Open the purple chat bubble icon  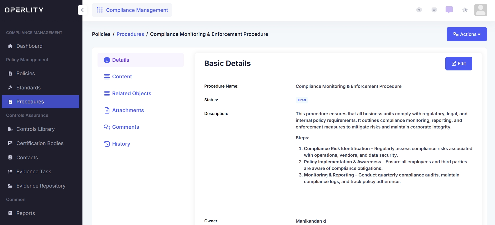pos(449,10)
